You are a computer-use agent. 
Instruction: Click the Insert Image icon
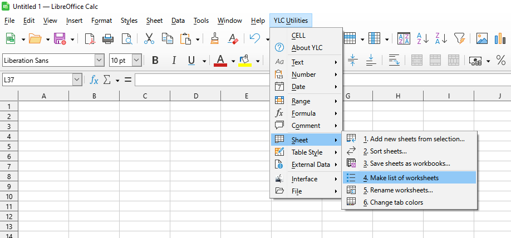point(482,38)
